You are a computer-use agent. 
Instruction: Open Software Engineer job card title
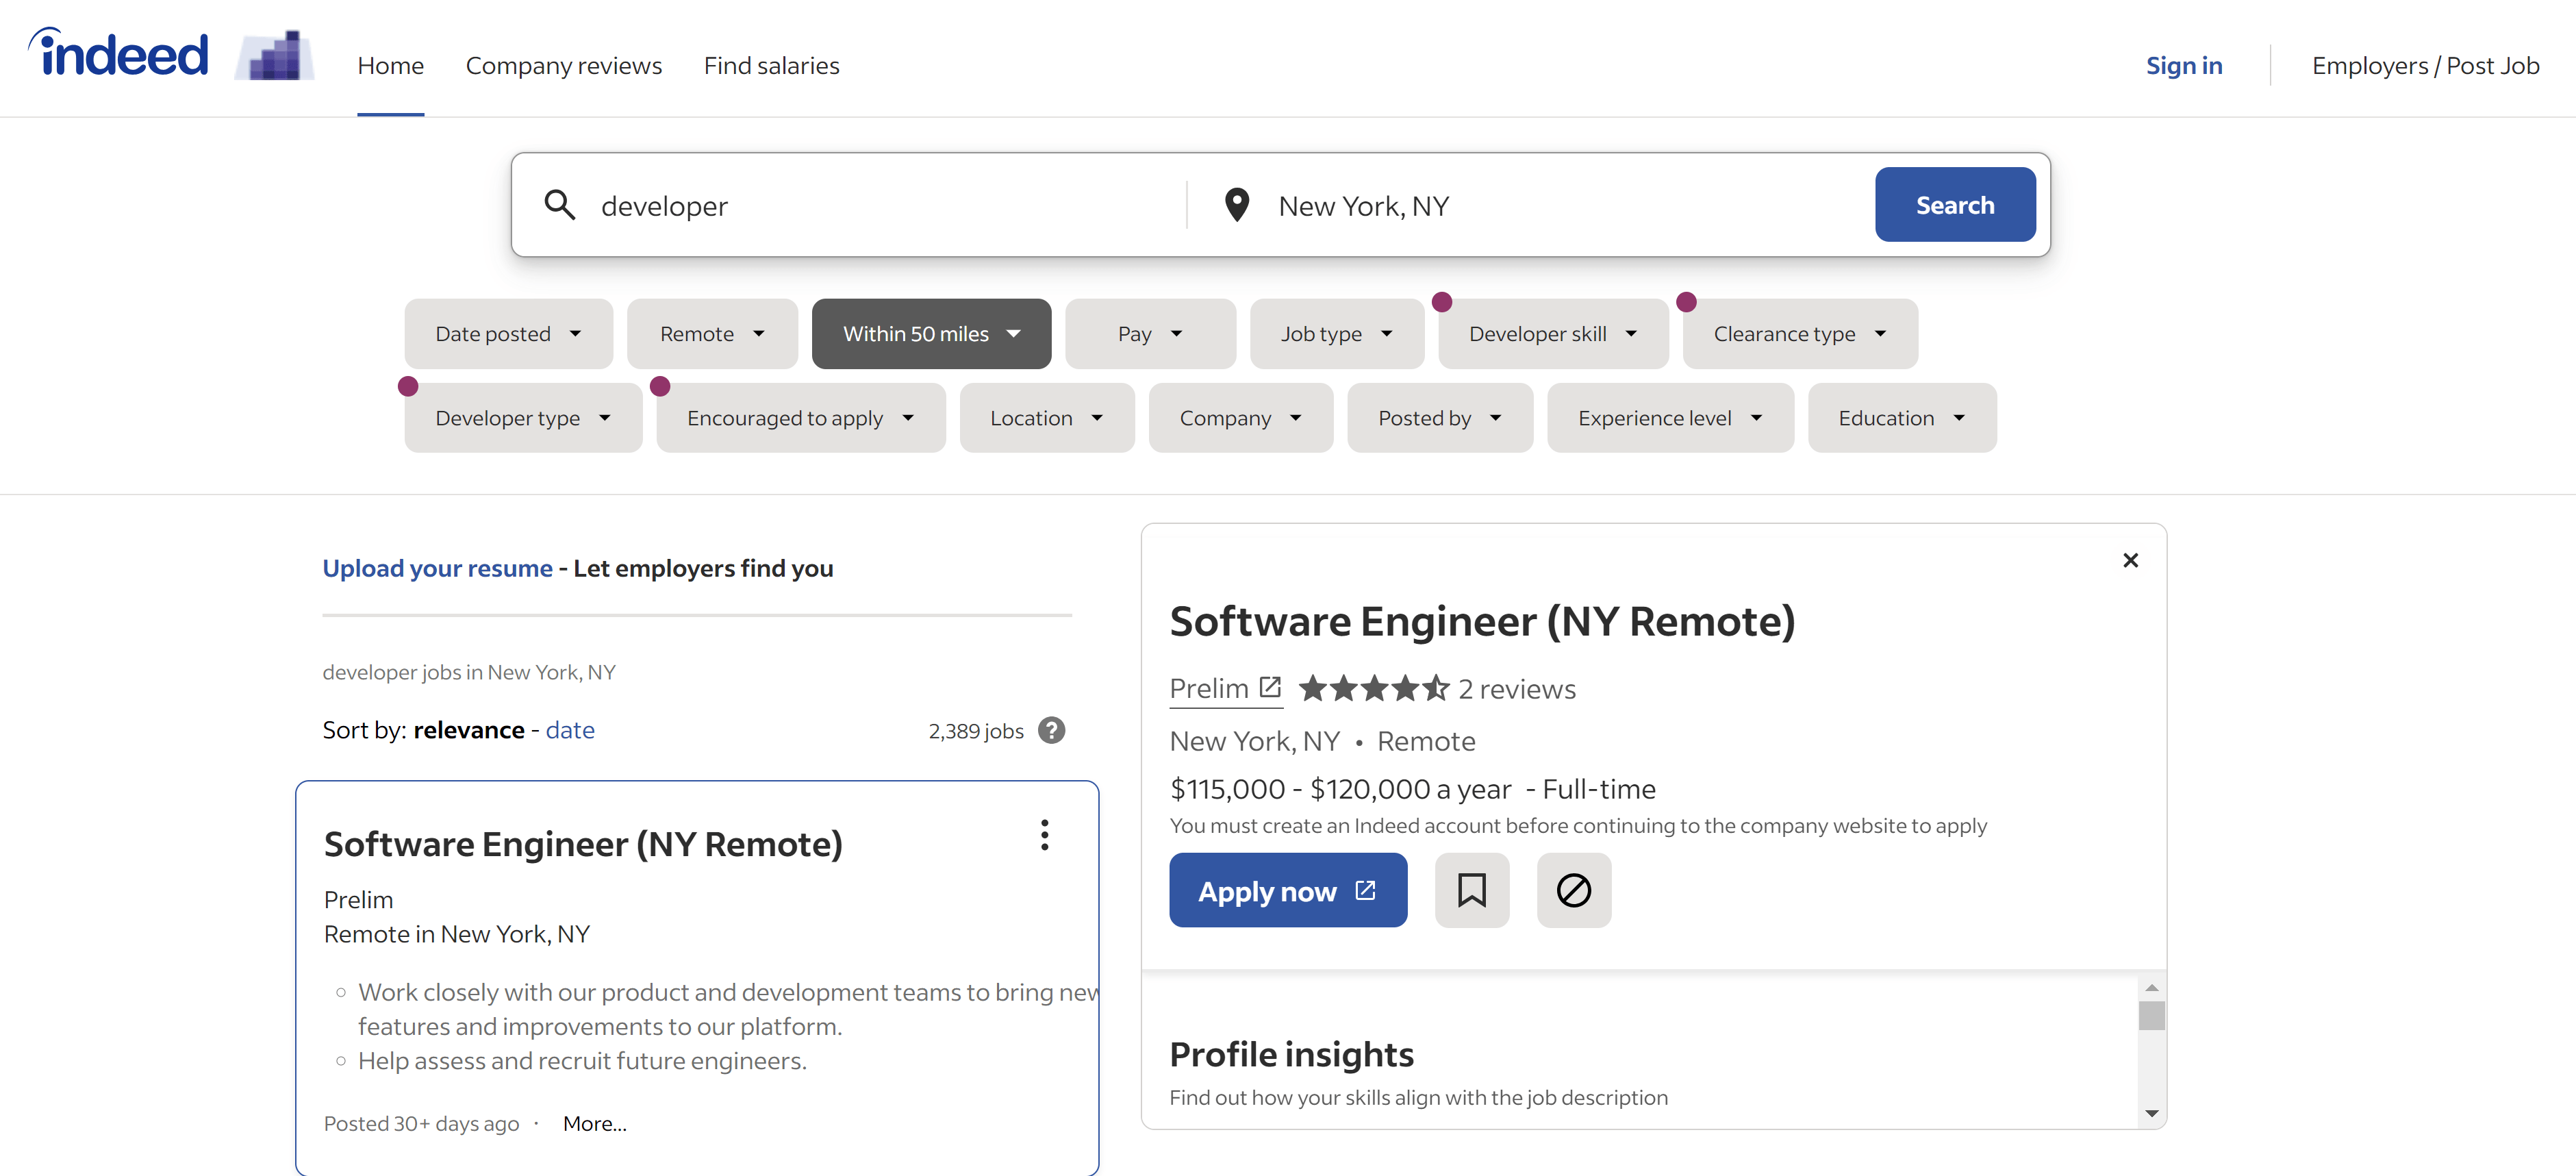click(x=583, y=844)
